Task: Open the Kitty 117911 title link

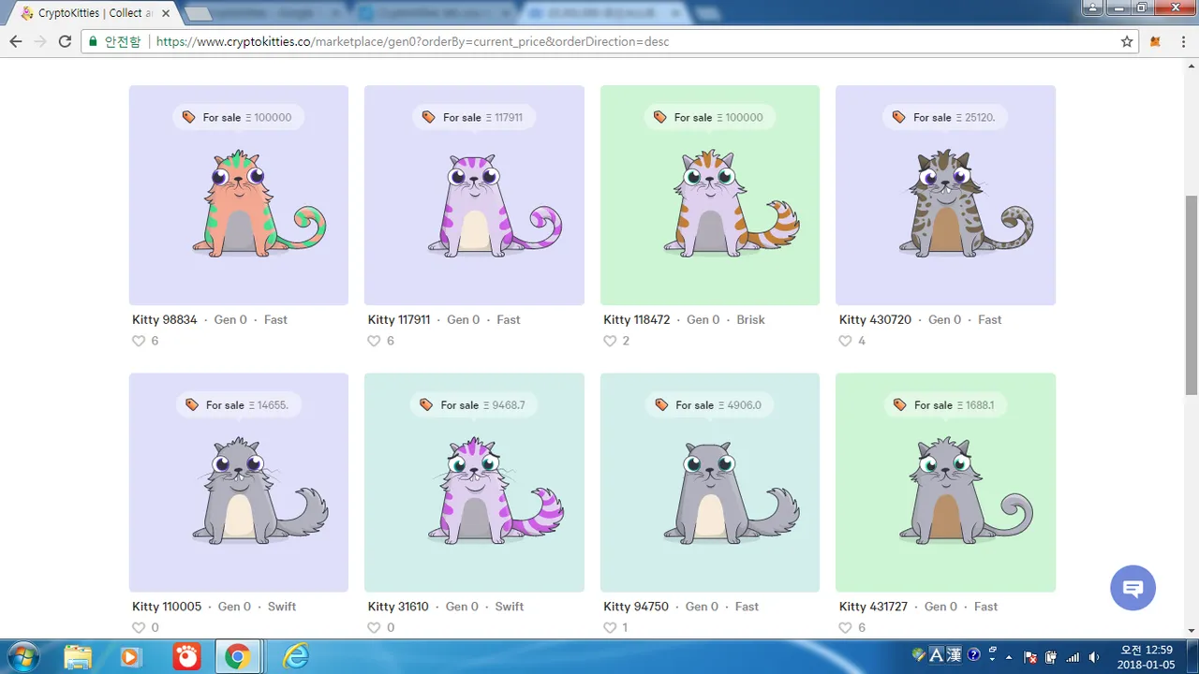Action: pos(399,319)
